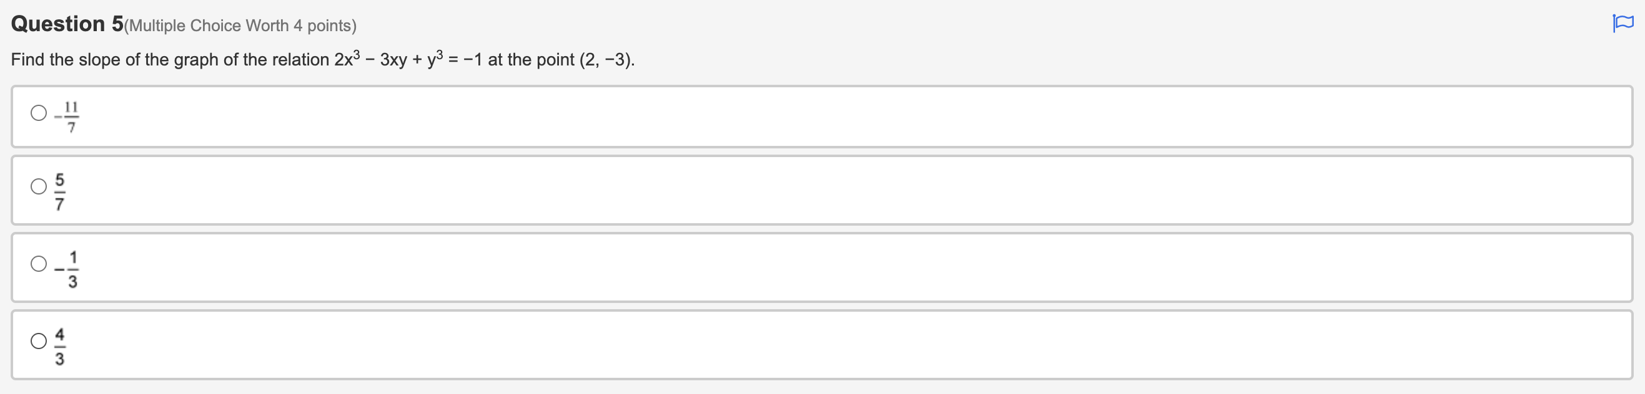
Task: Pick the answer -1/3
Action: tap(37, 264)
